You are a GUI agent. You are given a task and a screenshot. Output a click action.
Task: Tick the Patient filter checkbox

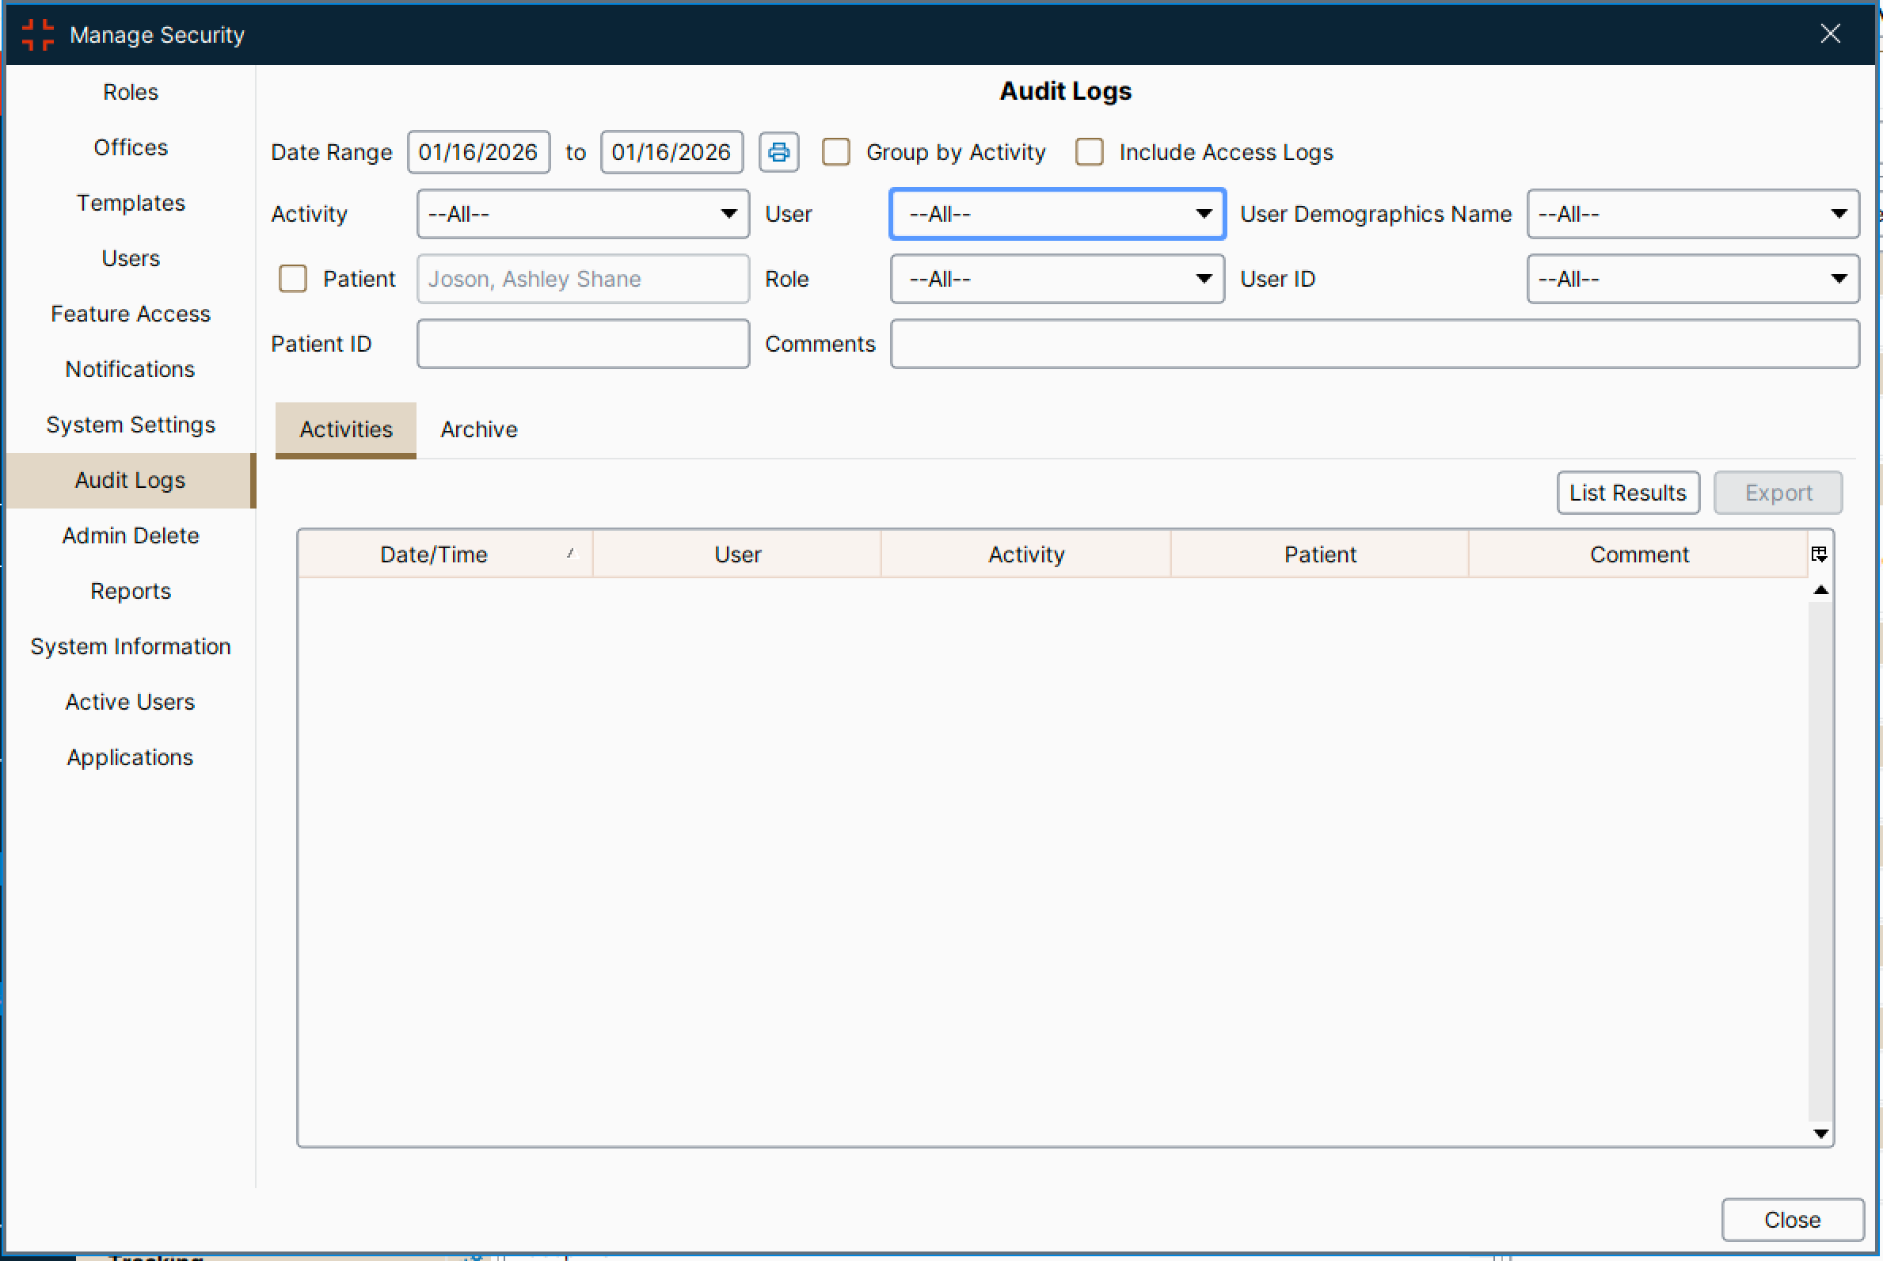pyautogui.click(x=293, y=279)
